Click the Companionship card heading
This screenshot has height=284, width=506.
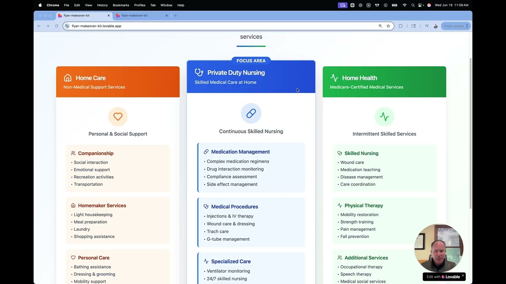coord(96,153)
